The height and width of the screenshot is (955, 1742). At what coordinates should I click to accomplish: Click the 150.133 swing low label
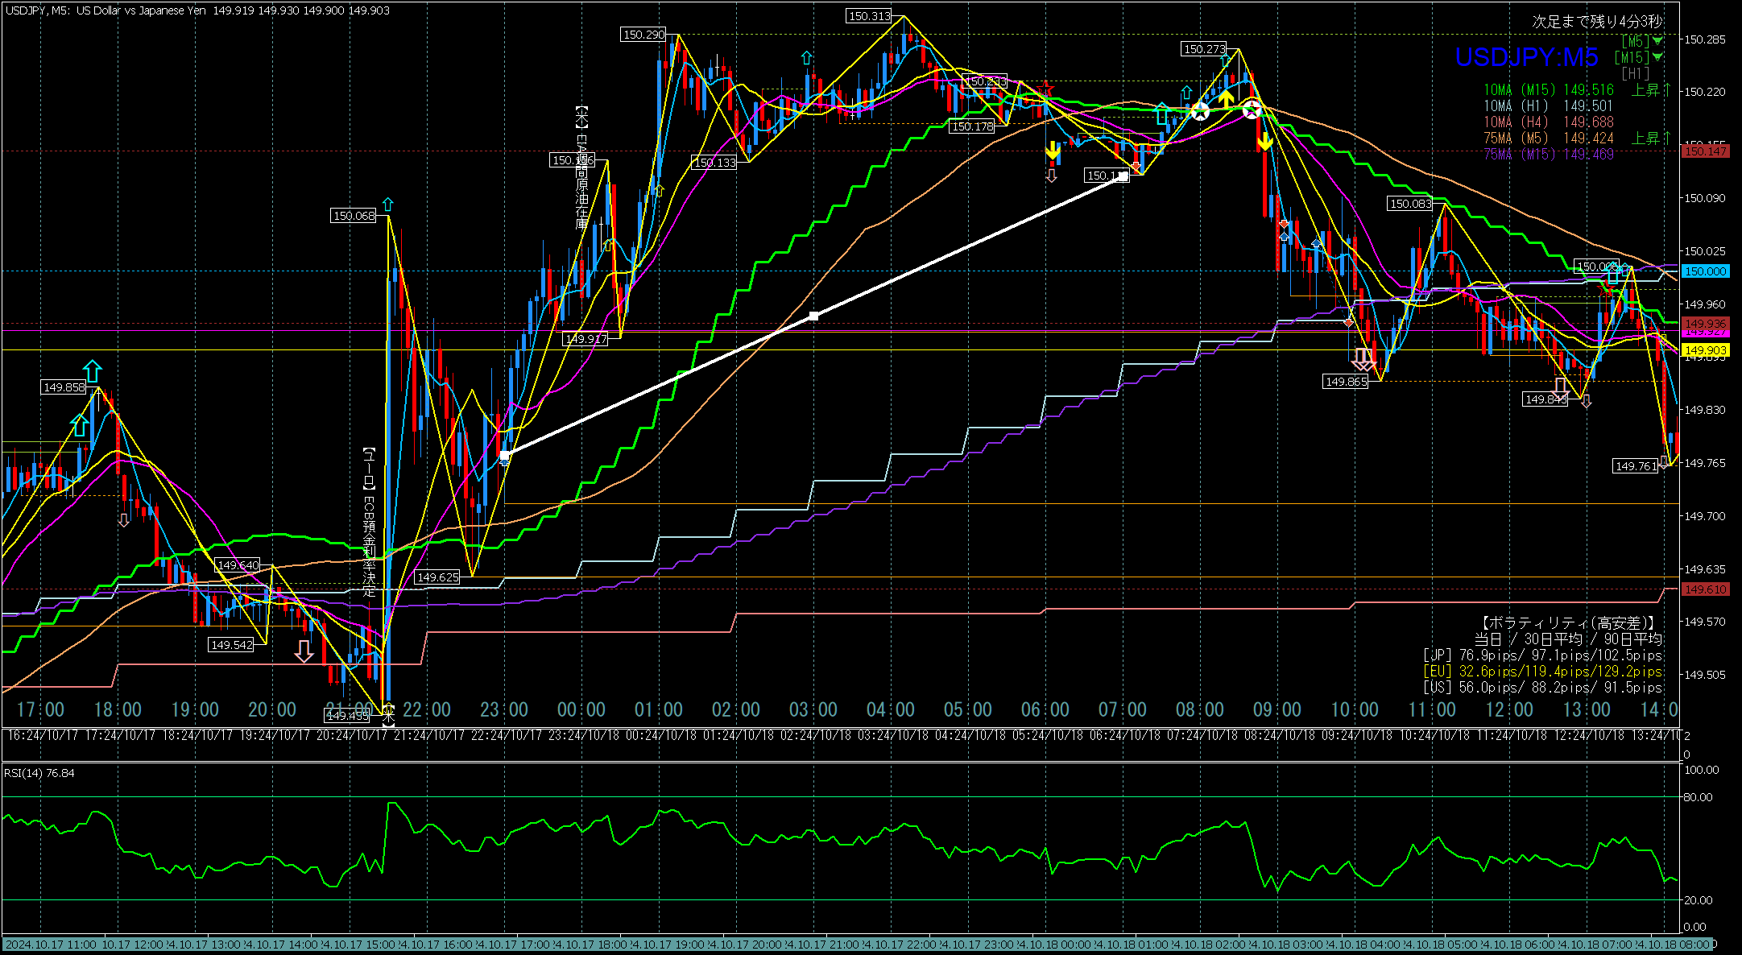tap(715, 163)
